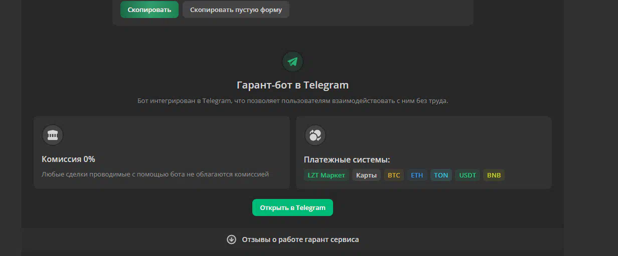
Task: Click the Telegram paper plane icon
Action: pyautogui.click(x=293, y=61)
